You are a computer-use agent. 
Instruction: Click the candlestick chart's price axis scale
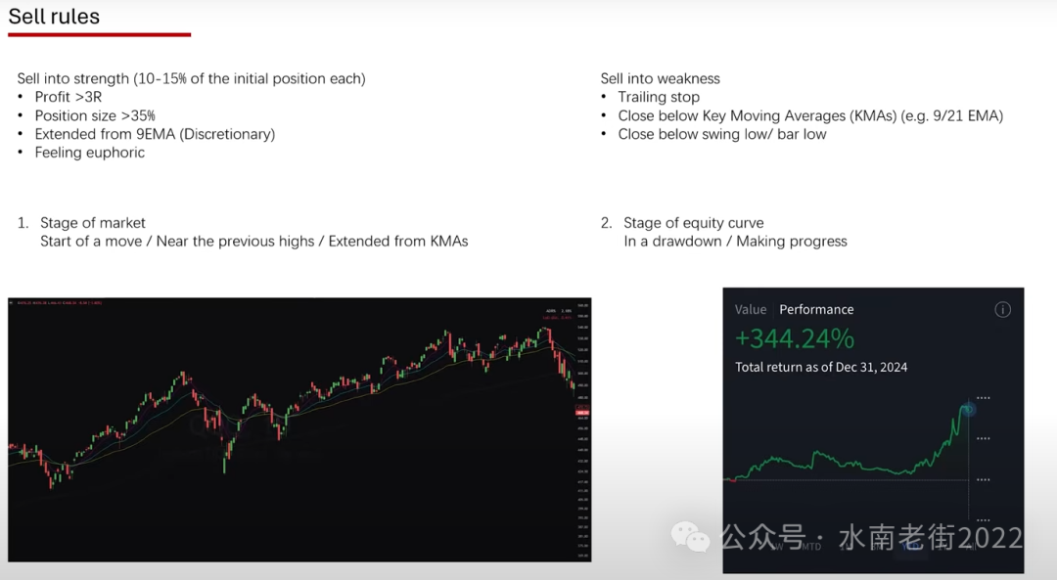pyautogui.click(x=582, y=429)
